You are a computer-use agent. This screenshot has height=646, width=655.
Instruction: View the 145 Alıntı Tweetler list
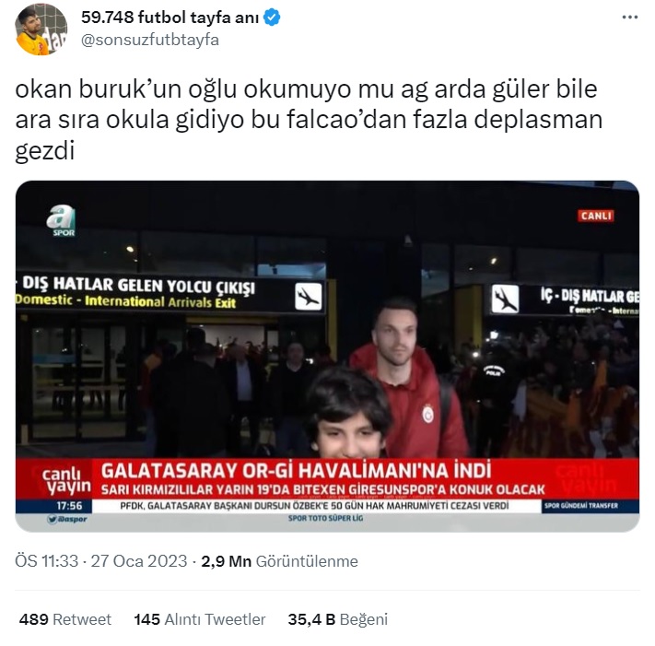click(x=200, y=619)
